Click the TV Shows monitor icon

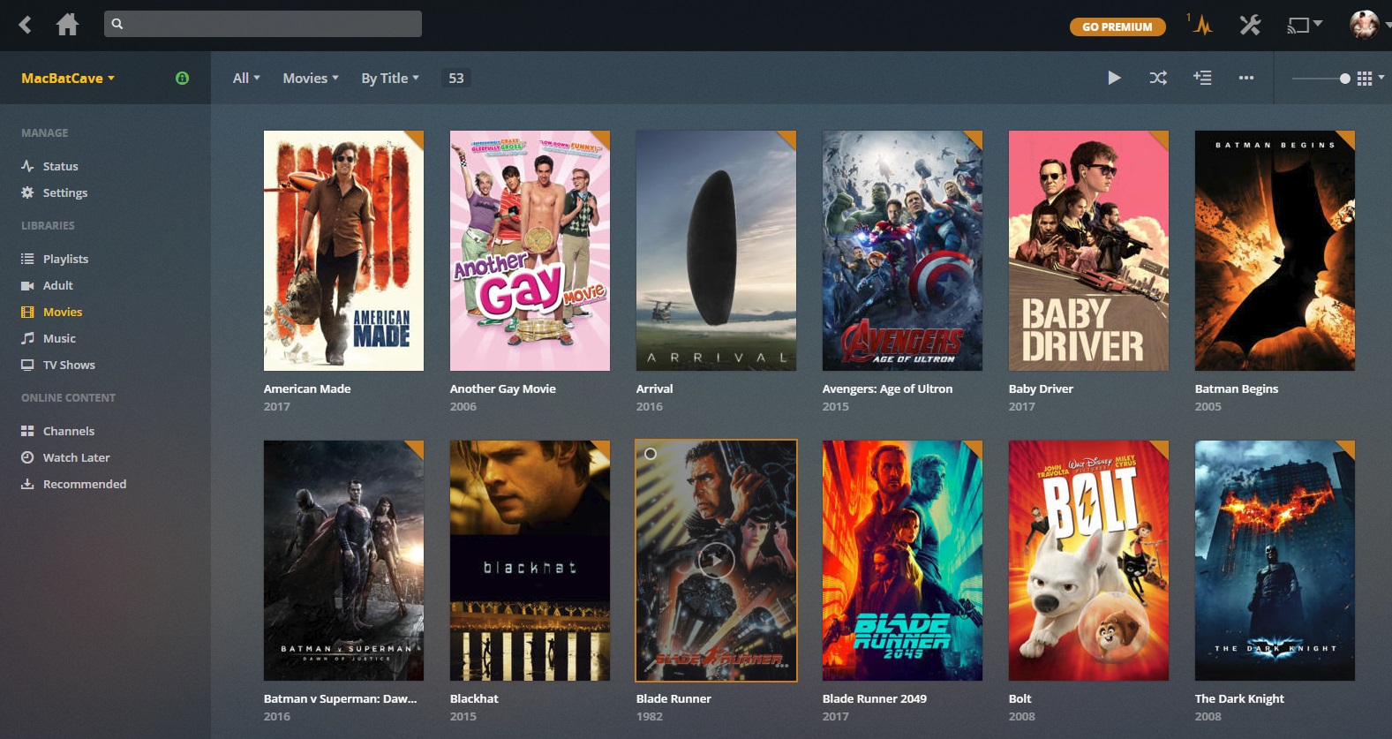pos(27,365)
